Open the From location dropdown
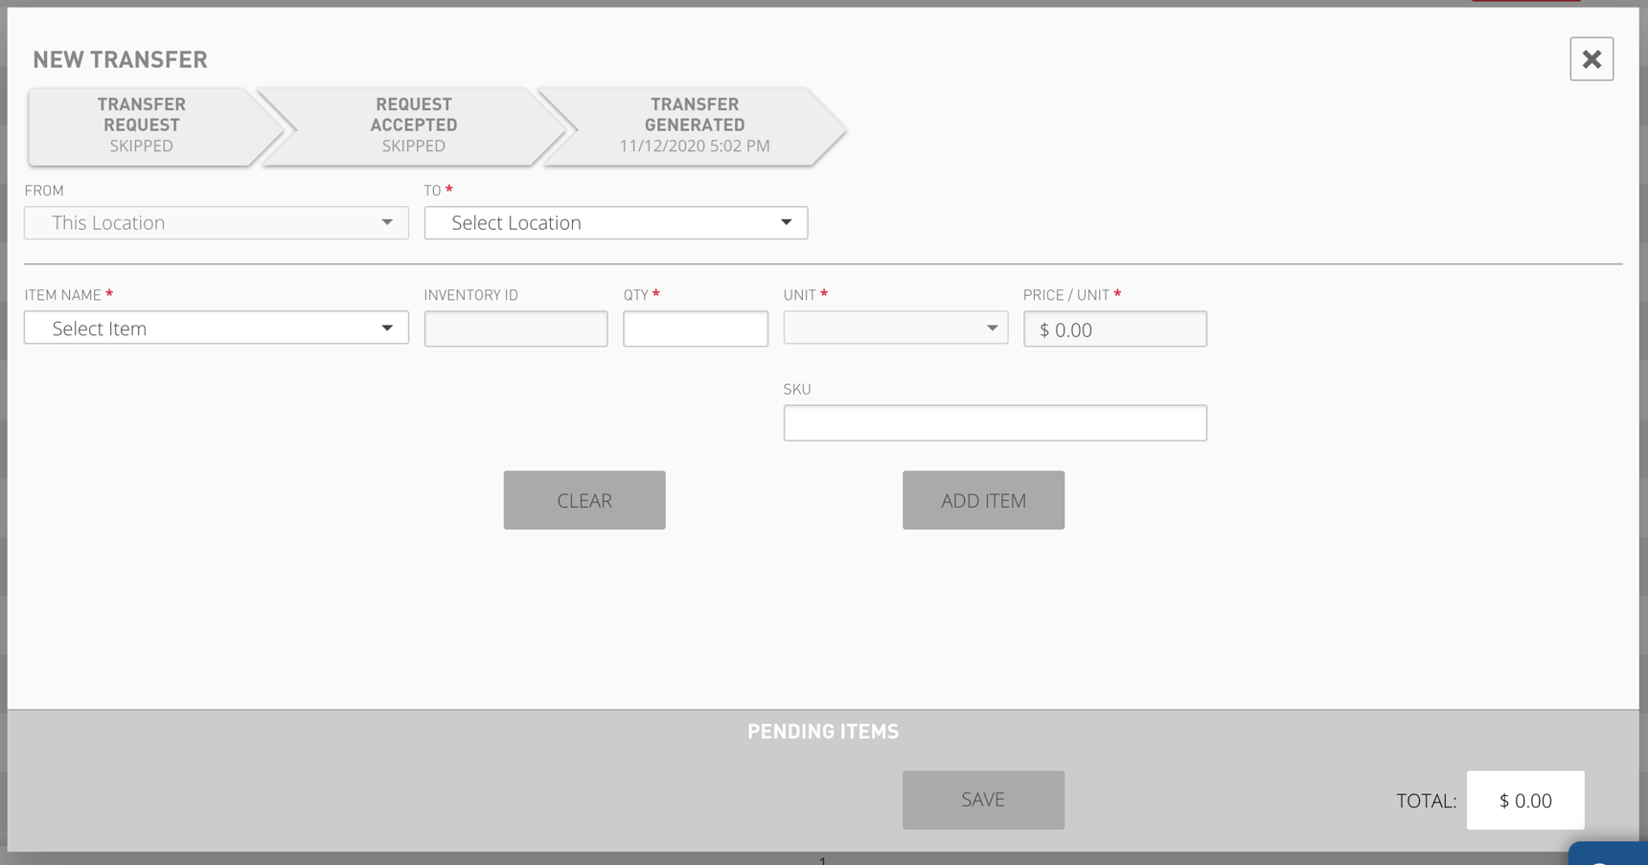The width and height of the screenshot is (1648, 865). point(216,223)
